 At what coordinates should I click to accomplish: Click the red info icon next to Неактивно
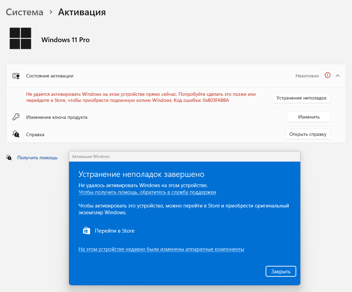[x=328, y=75]
